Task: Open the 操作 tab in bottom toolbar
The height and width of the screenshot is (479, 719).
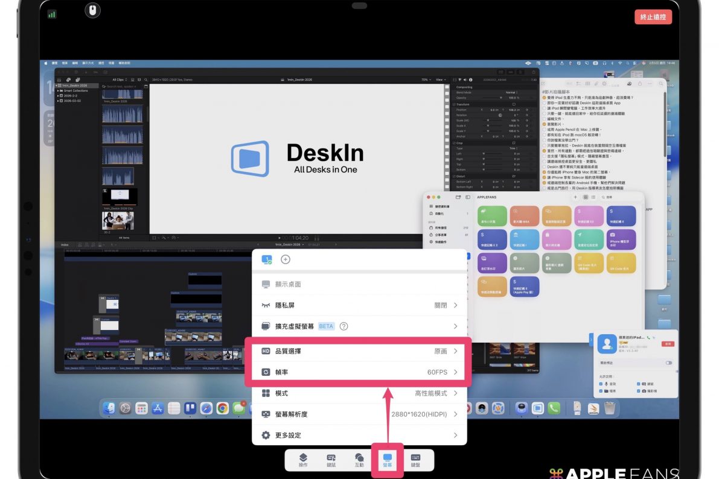Action: point(303,460)
